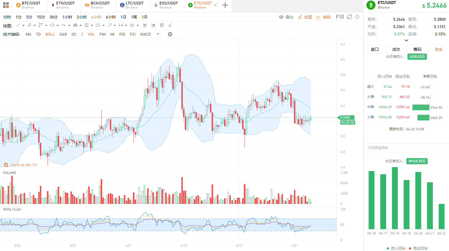Expand the arrow tool dropdown arrow
Viewport: 449px width, 251px height.
(x=115, y=25)
